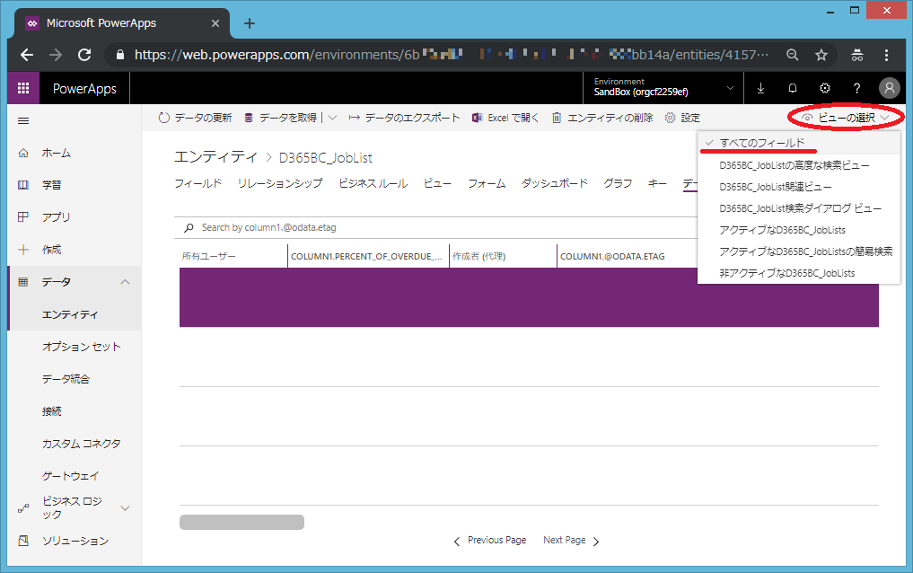Click the データ table icon
Viewport: 913px width, 573px height.
pyautogui.click(x=23, y=282)
